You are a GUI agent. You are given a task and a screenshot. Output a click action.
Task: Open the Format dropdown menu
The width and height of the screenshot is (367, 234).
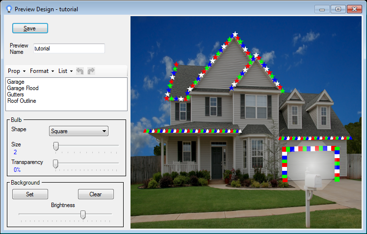click(x=42, y=71)
